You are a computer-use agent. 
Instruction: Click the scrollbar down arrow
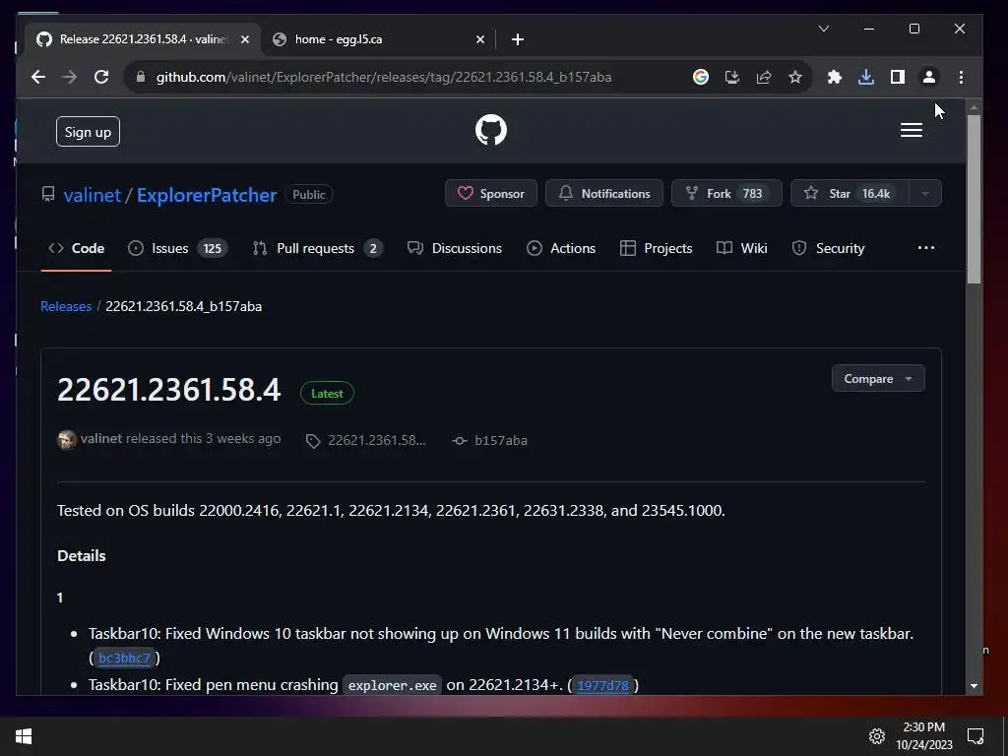[974, 686]
